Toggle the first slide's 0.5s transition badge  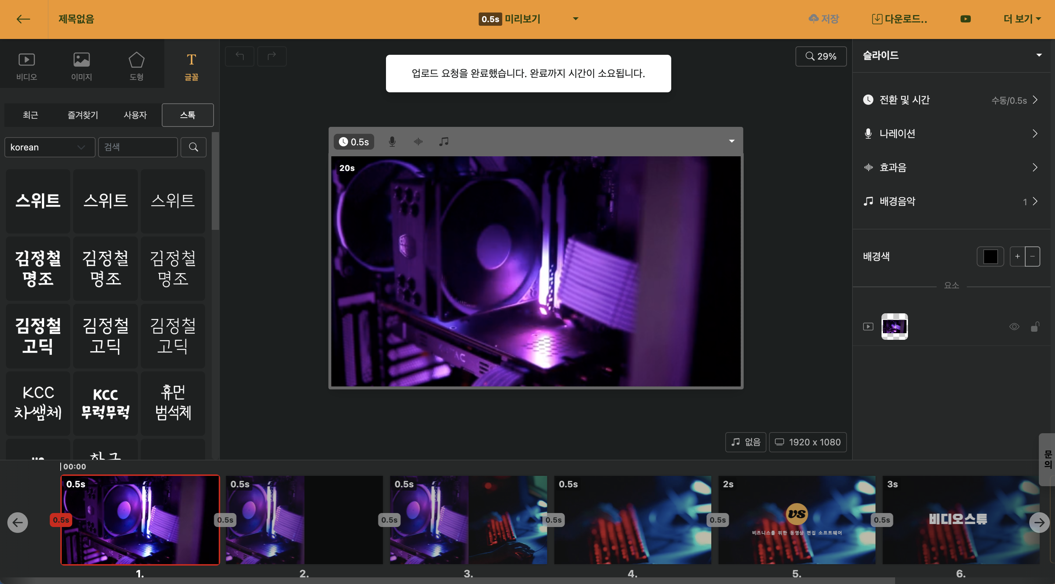61,520
